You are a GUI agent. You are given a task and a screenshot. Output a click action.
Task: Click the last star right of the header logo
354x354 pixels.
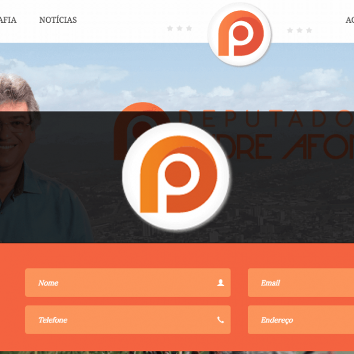tap(309, 30)
